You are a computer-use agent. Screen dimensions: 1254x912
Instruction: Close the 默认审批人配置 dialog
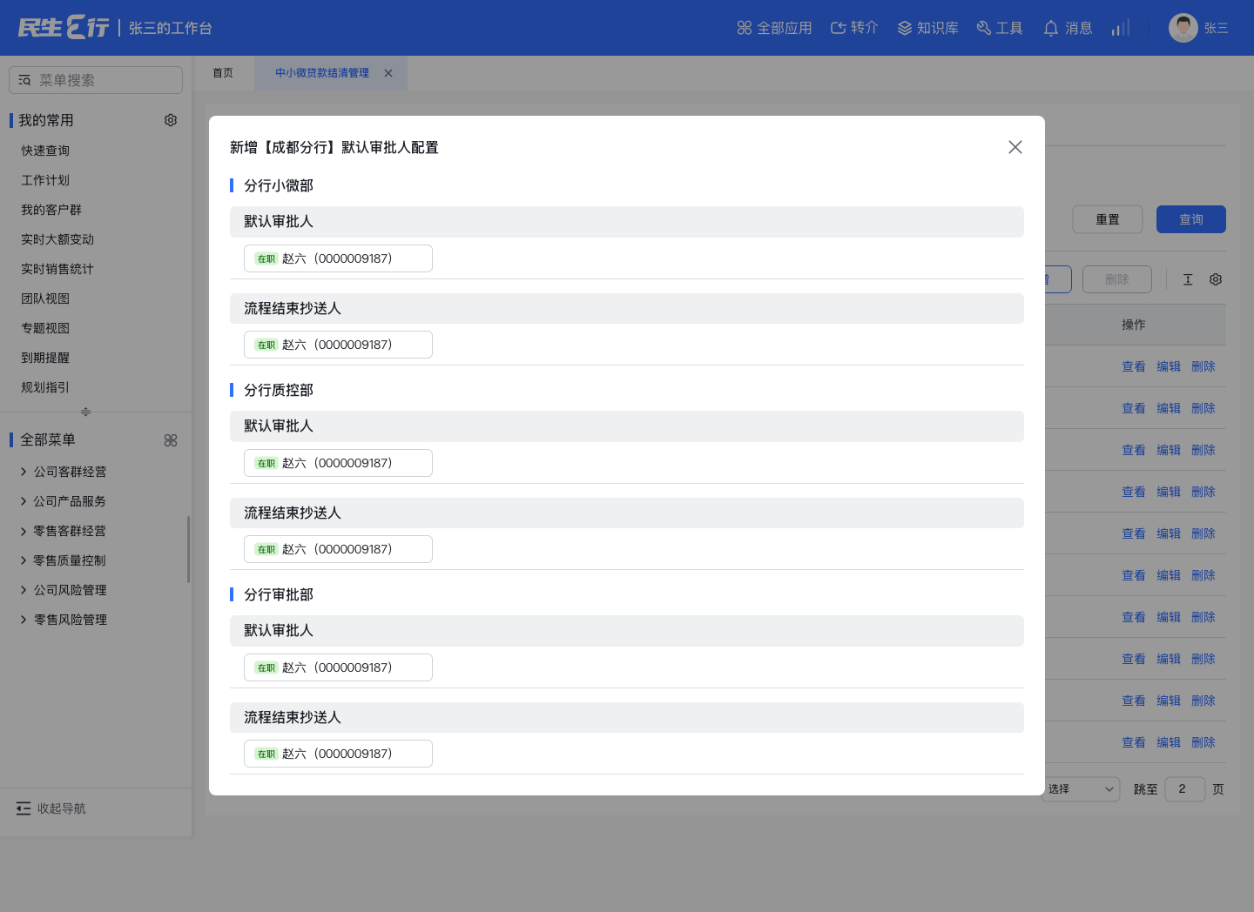[1015, 147]
